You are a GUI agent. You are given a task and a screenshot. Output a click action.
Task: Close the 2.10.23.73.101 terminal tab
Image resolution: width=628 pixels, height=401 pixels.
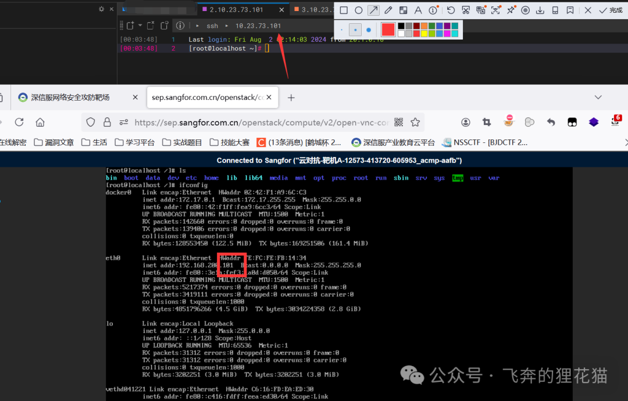(x=281, y=10)
